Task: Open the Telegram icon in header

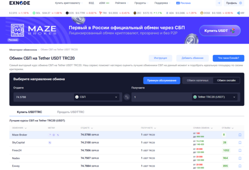Action: tap(219, 3)
